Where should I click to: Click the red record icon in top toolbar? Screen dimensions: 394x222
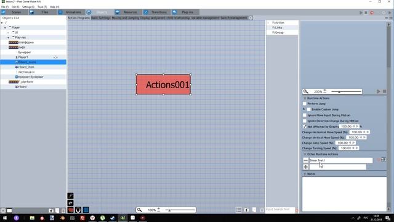[372, 12]
